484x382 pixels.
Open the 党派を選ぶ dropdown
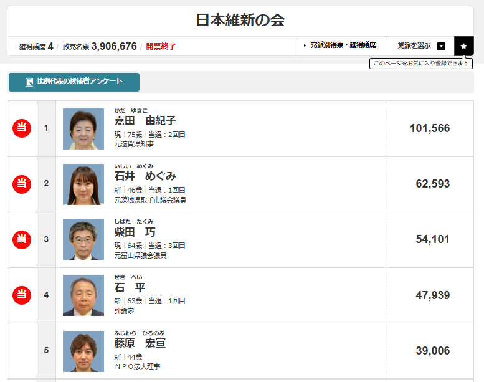pyautogui.click(x=420, y=46)
